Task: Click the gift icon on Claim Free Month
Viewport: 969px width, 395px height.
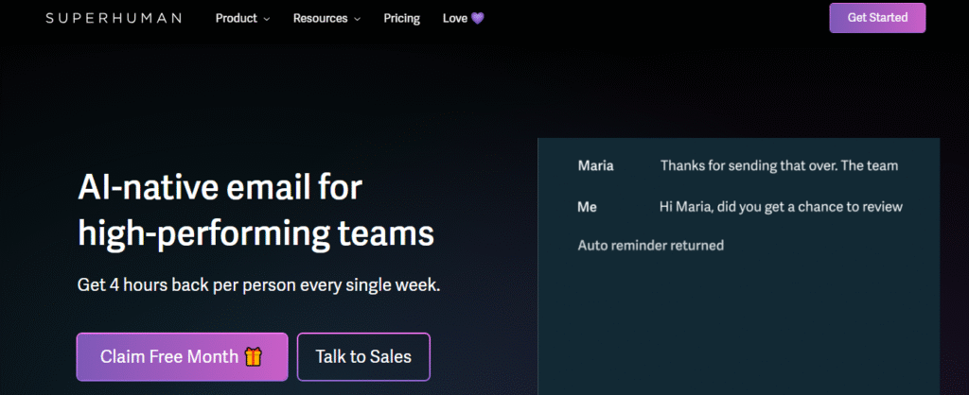Action: [x=254, y=357]
